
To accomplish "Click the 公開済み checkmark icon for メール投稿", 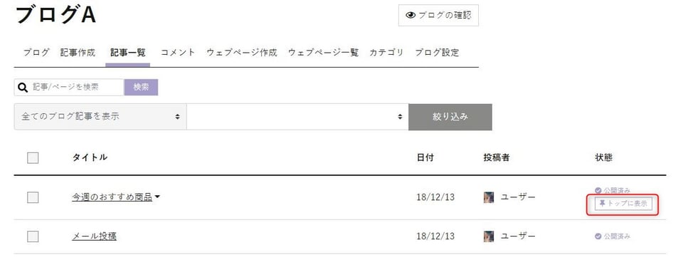I will pos(598,236).
